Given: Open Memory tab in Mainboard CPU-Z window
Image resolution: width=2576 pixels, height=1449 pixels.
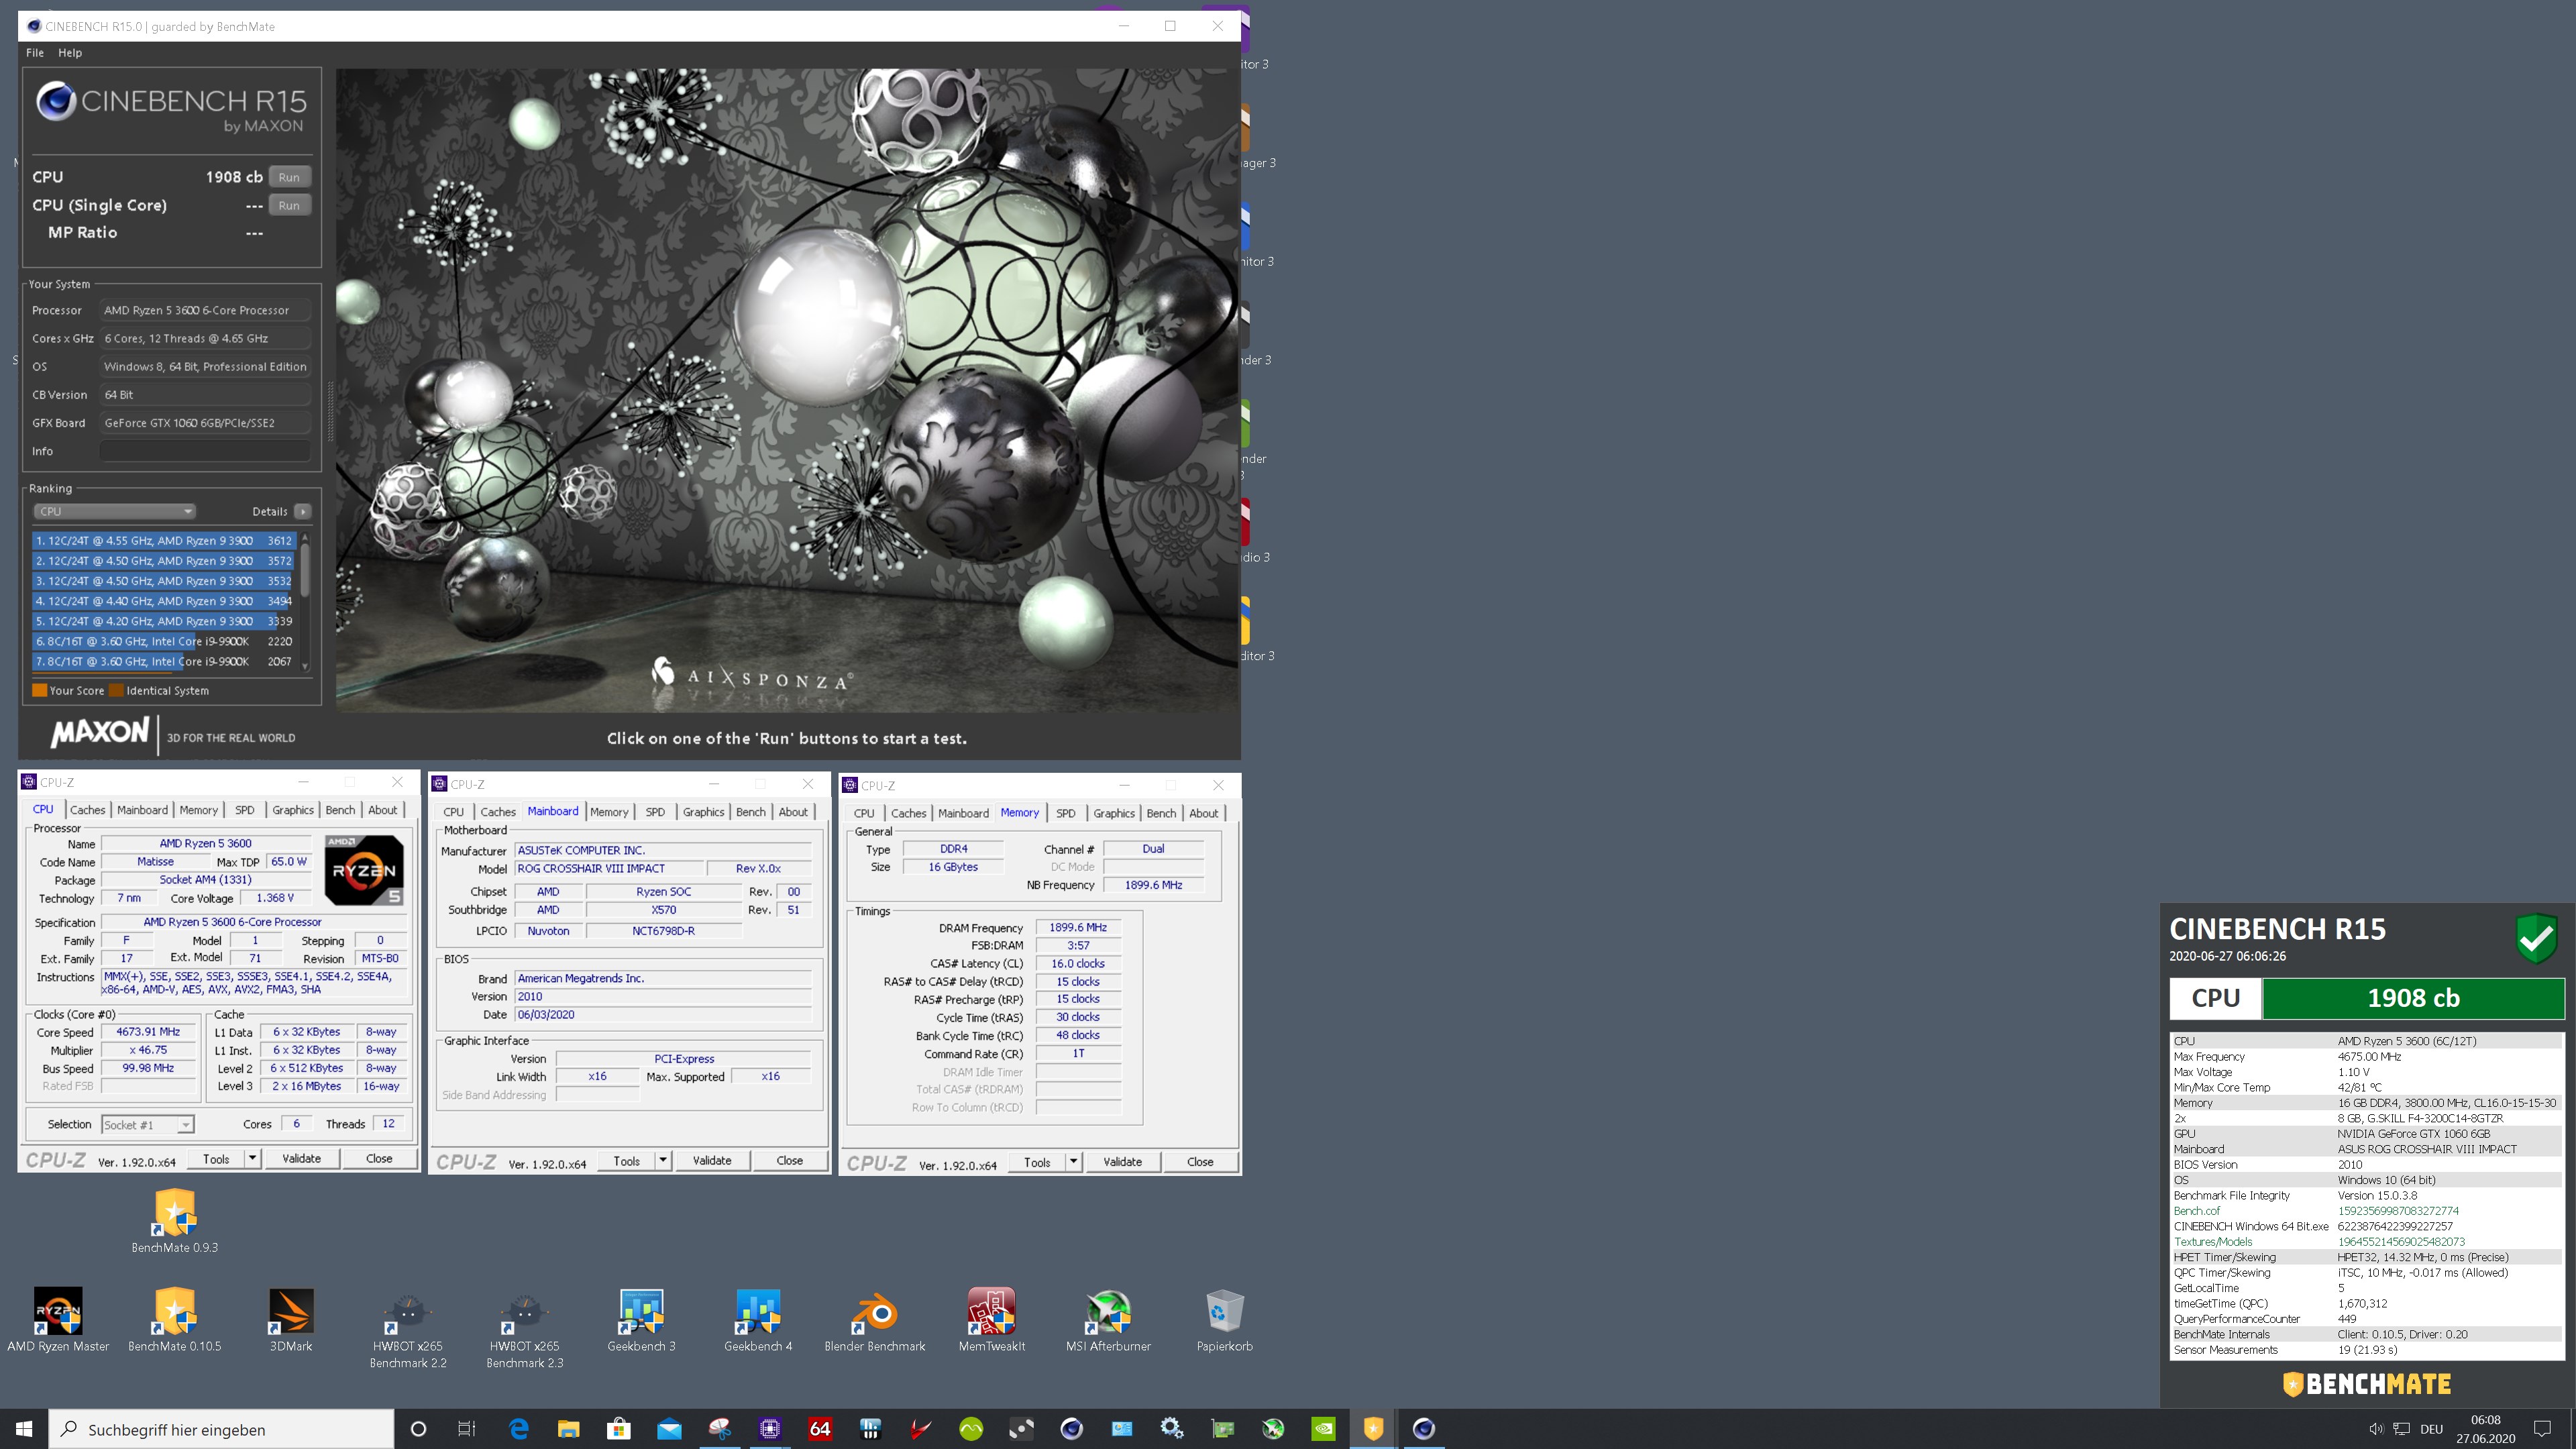Looking at the screenshot, I should [609, 812].
